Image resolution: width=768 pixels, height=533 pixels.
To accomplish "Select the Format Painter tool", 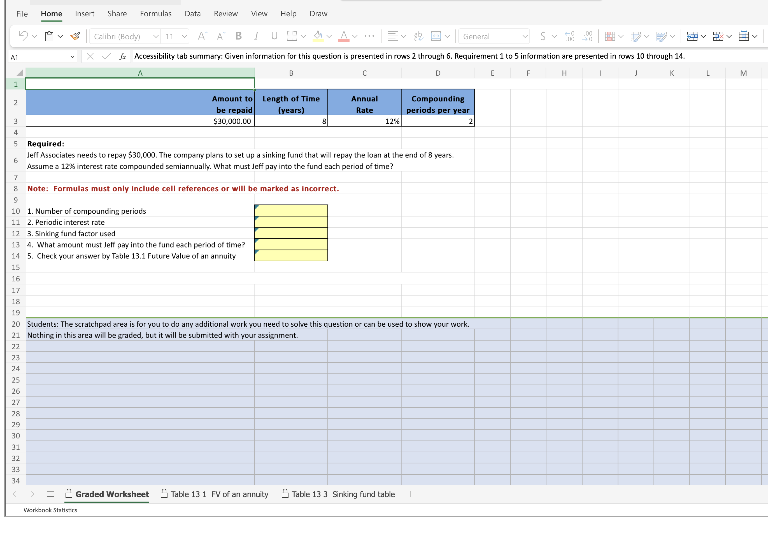I will click(75, 36).
